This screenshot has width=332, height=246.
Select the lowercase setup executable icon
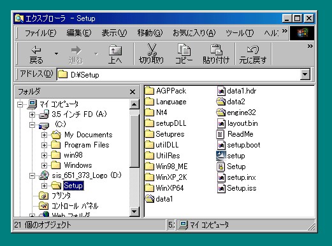tap(221, 156)
